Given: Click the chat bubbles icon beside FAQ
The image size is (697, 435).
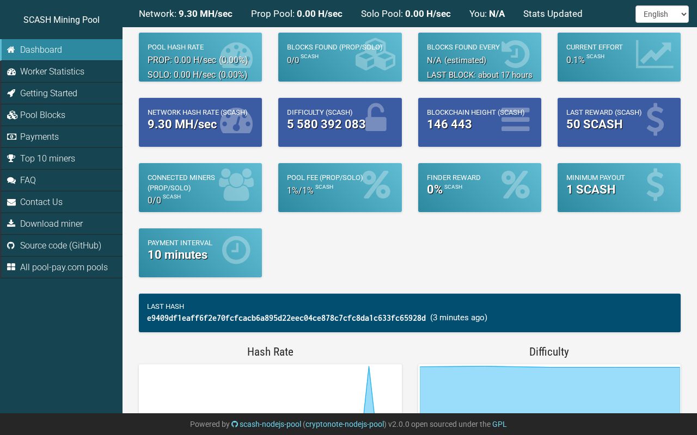Looking at the screenshot, I should point(11,180).
